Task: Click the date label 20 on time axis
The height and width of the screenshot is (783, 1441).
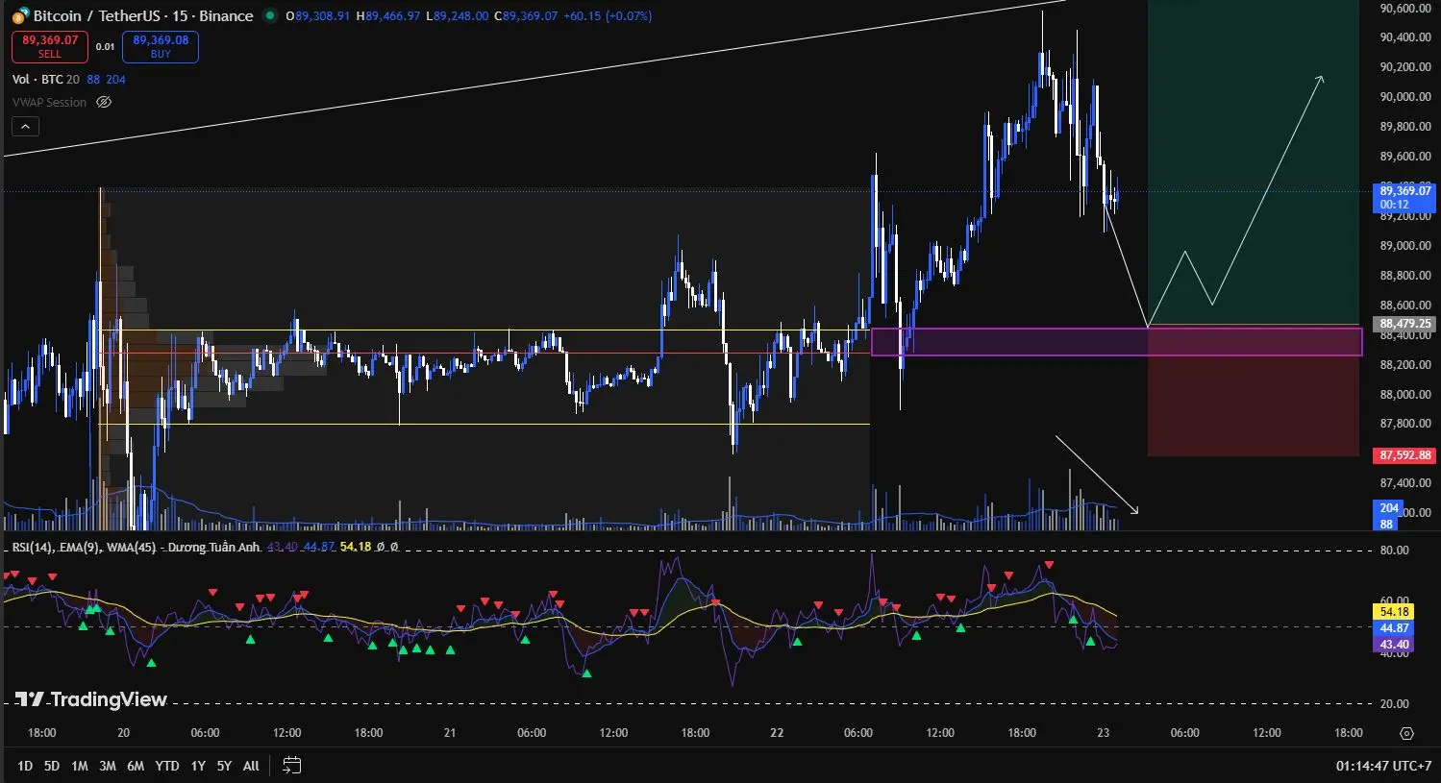Action: 123,733
